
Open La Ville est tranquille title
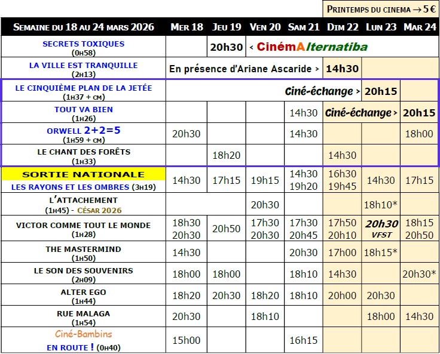[83, 65]
